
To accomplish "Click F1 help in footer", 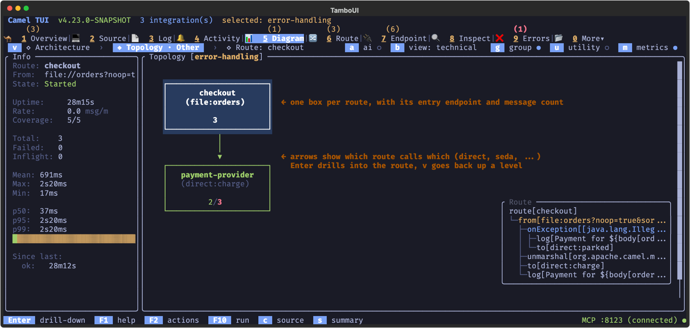I will coord(115,320).
